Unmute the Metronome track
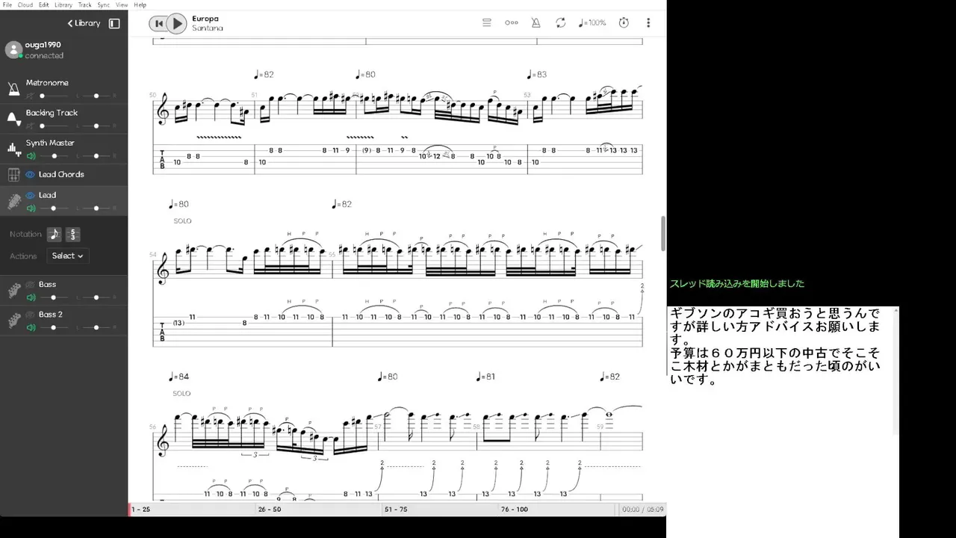Viewport: 956px width, 538px height. pyautogui.click(x=31, y=96)
